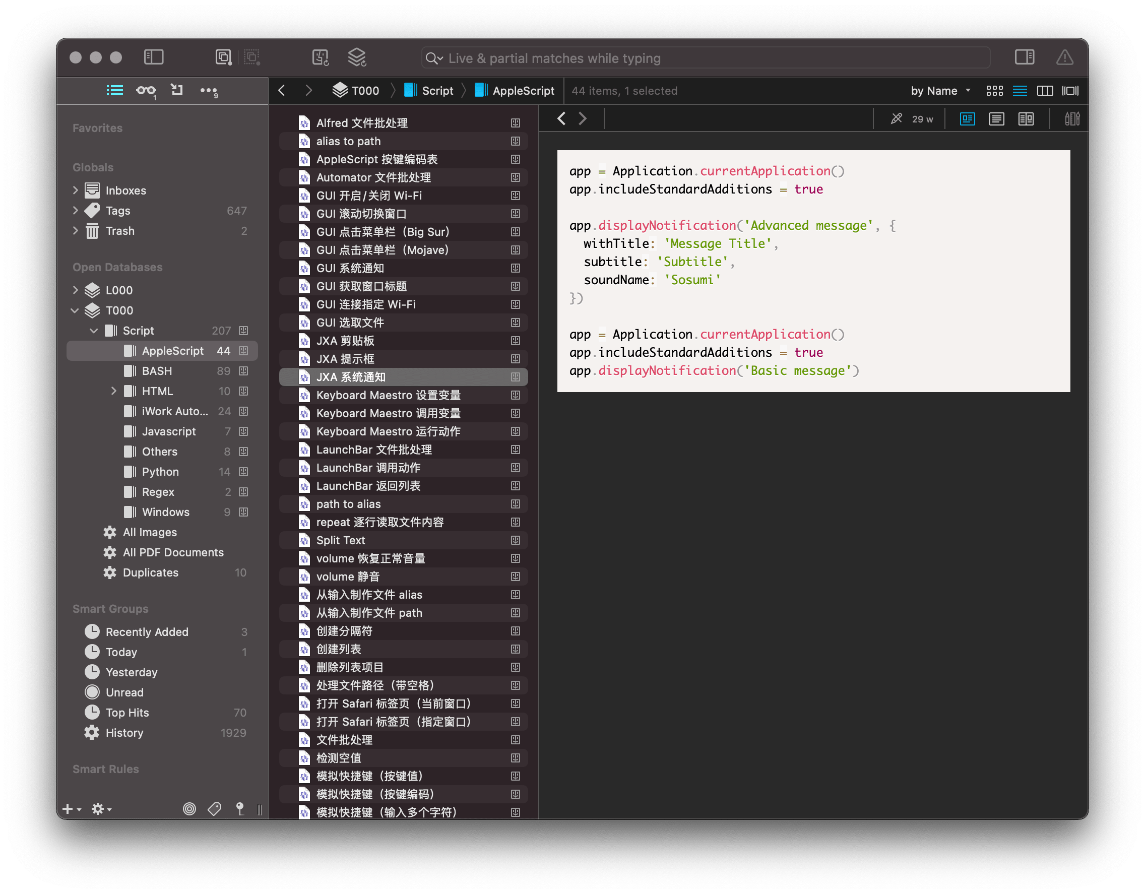Show the navigate list sidebar tab
This screenshot has height=894, width=1145.
tap(115, 91)
